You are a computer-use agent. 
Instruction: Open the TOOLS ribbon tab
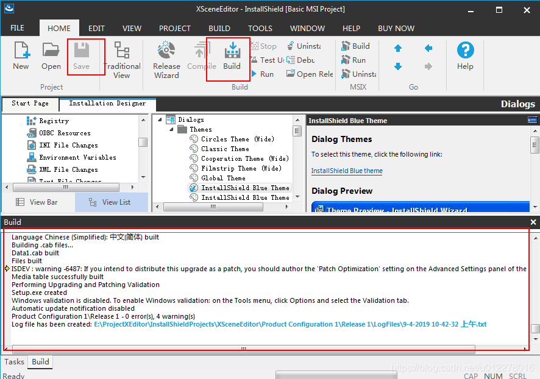pyautogui.click(x=260, y=28)
